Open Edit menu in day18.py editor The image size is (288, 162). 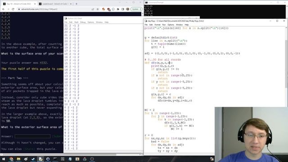click(151, 25)
